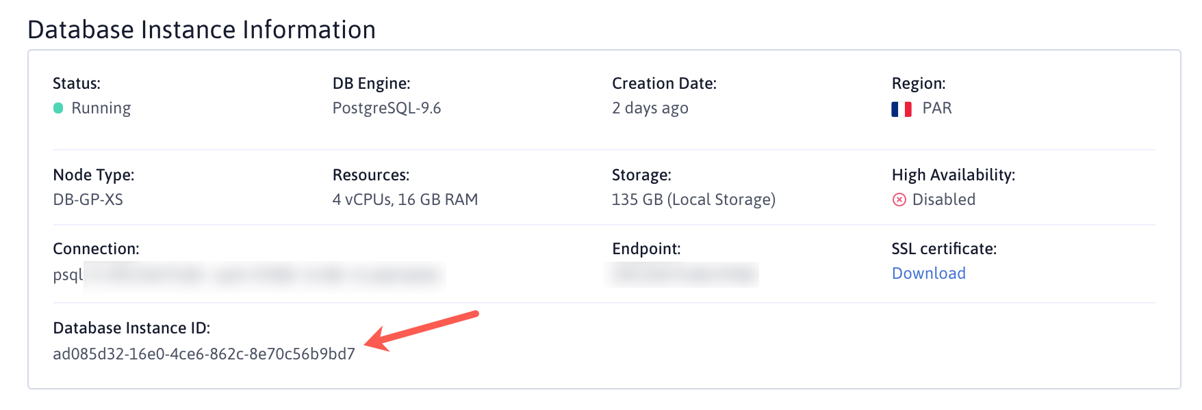Click the red arrow annotation
This screenshot has height=410, width=1202.
pos(422,330)
